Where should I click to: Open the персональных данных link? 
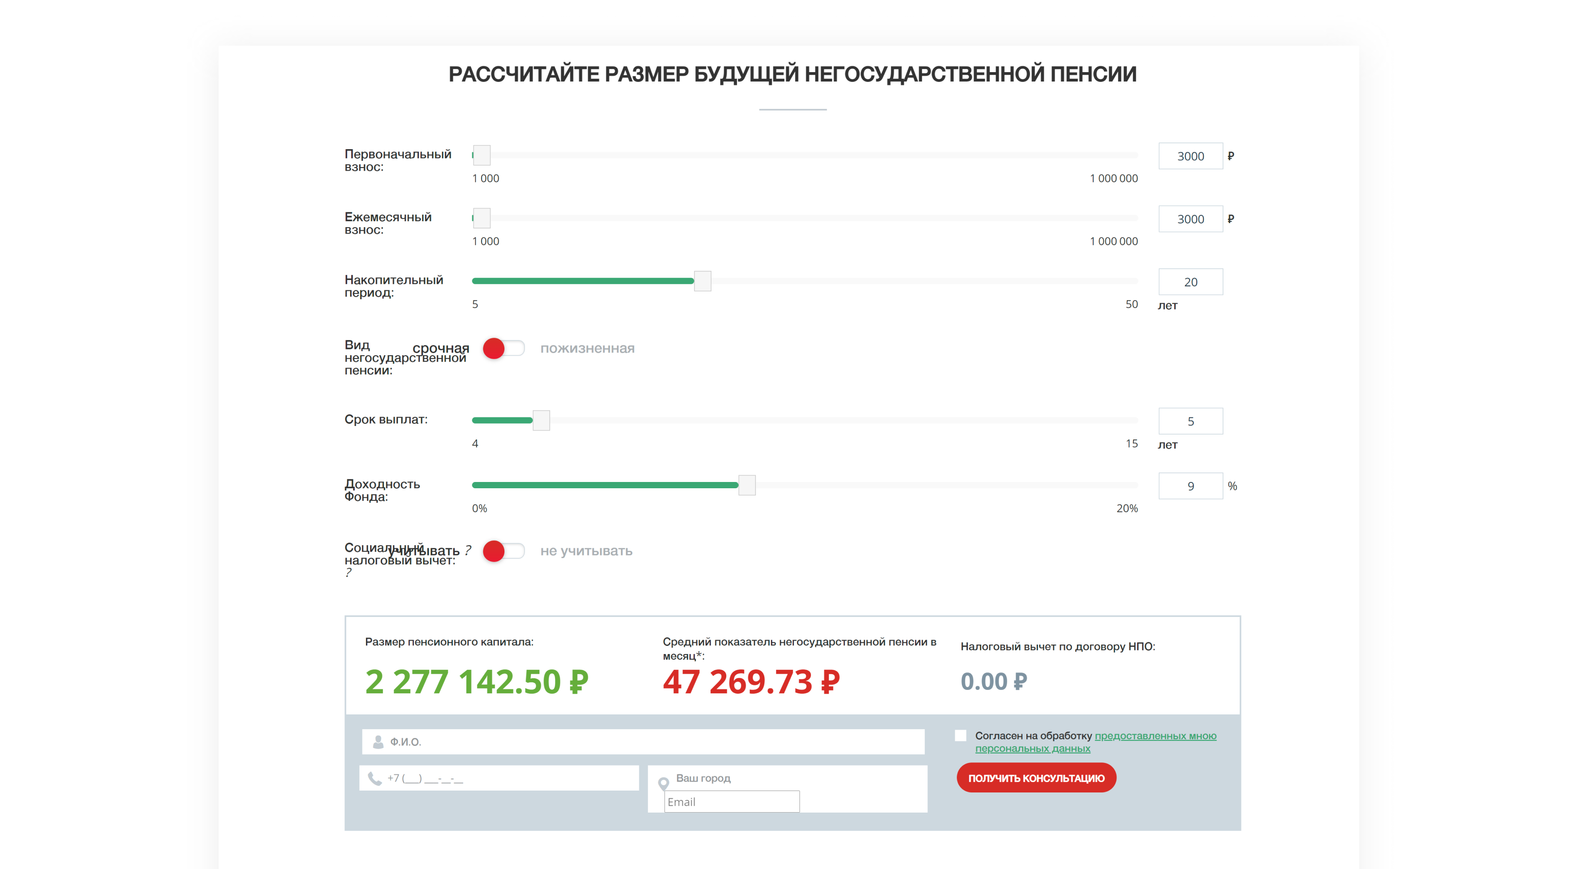(x=1032, y=749)
